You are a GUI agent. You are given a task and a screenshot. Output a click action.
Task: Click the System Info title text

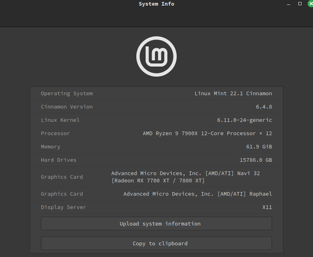coord(156,4)
